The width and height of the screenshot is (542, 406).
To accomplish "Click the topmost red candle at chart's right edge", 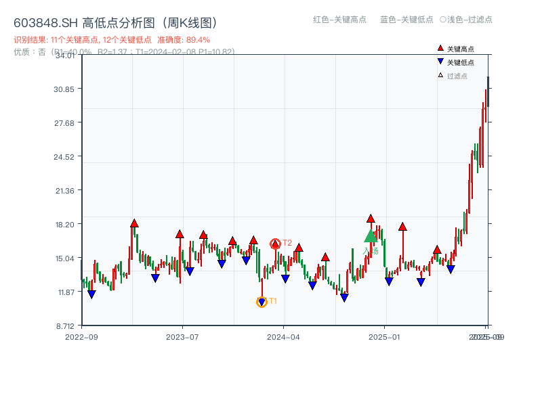I will (488, 91).
